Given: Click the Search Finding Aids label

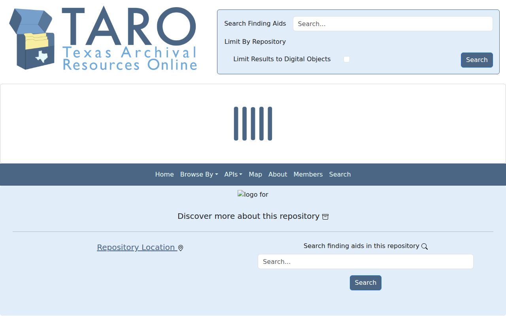Looking at the screenshot, I should tap(255, 23).
